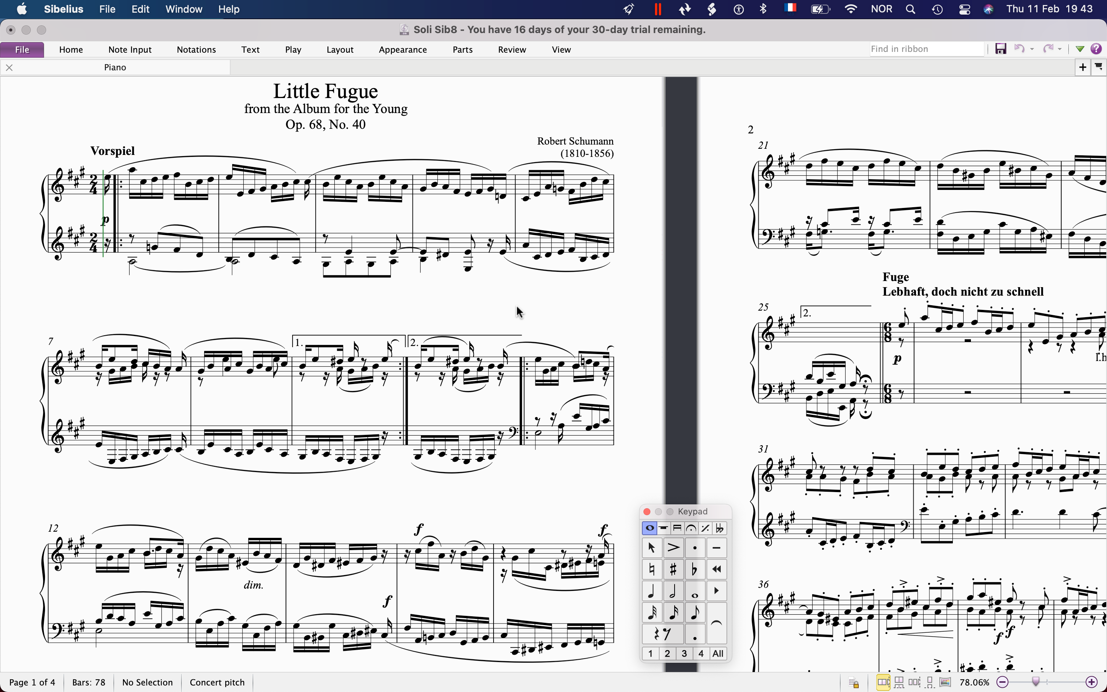Viewport: 1107px width, 692px height.
Task: Select the panorama view icon
Action: (945, 682)
